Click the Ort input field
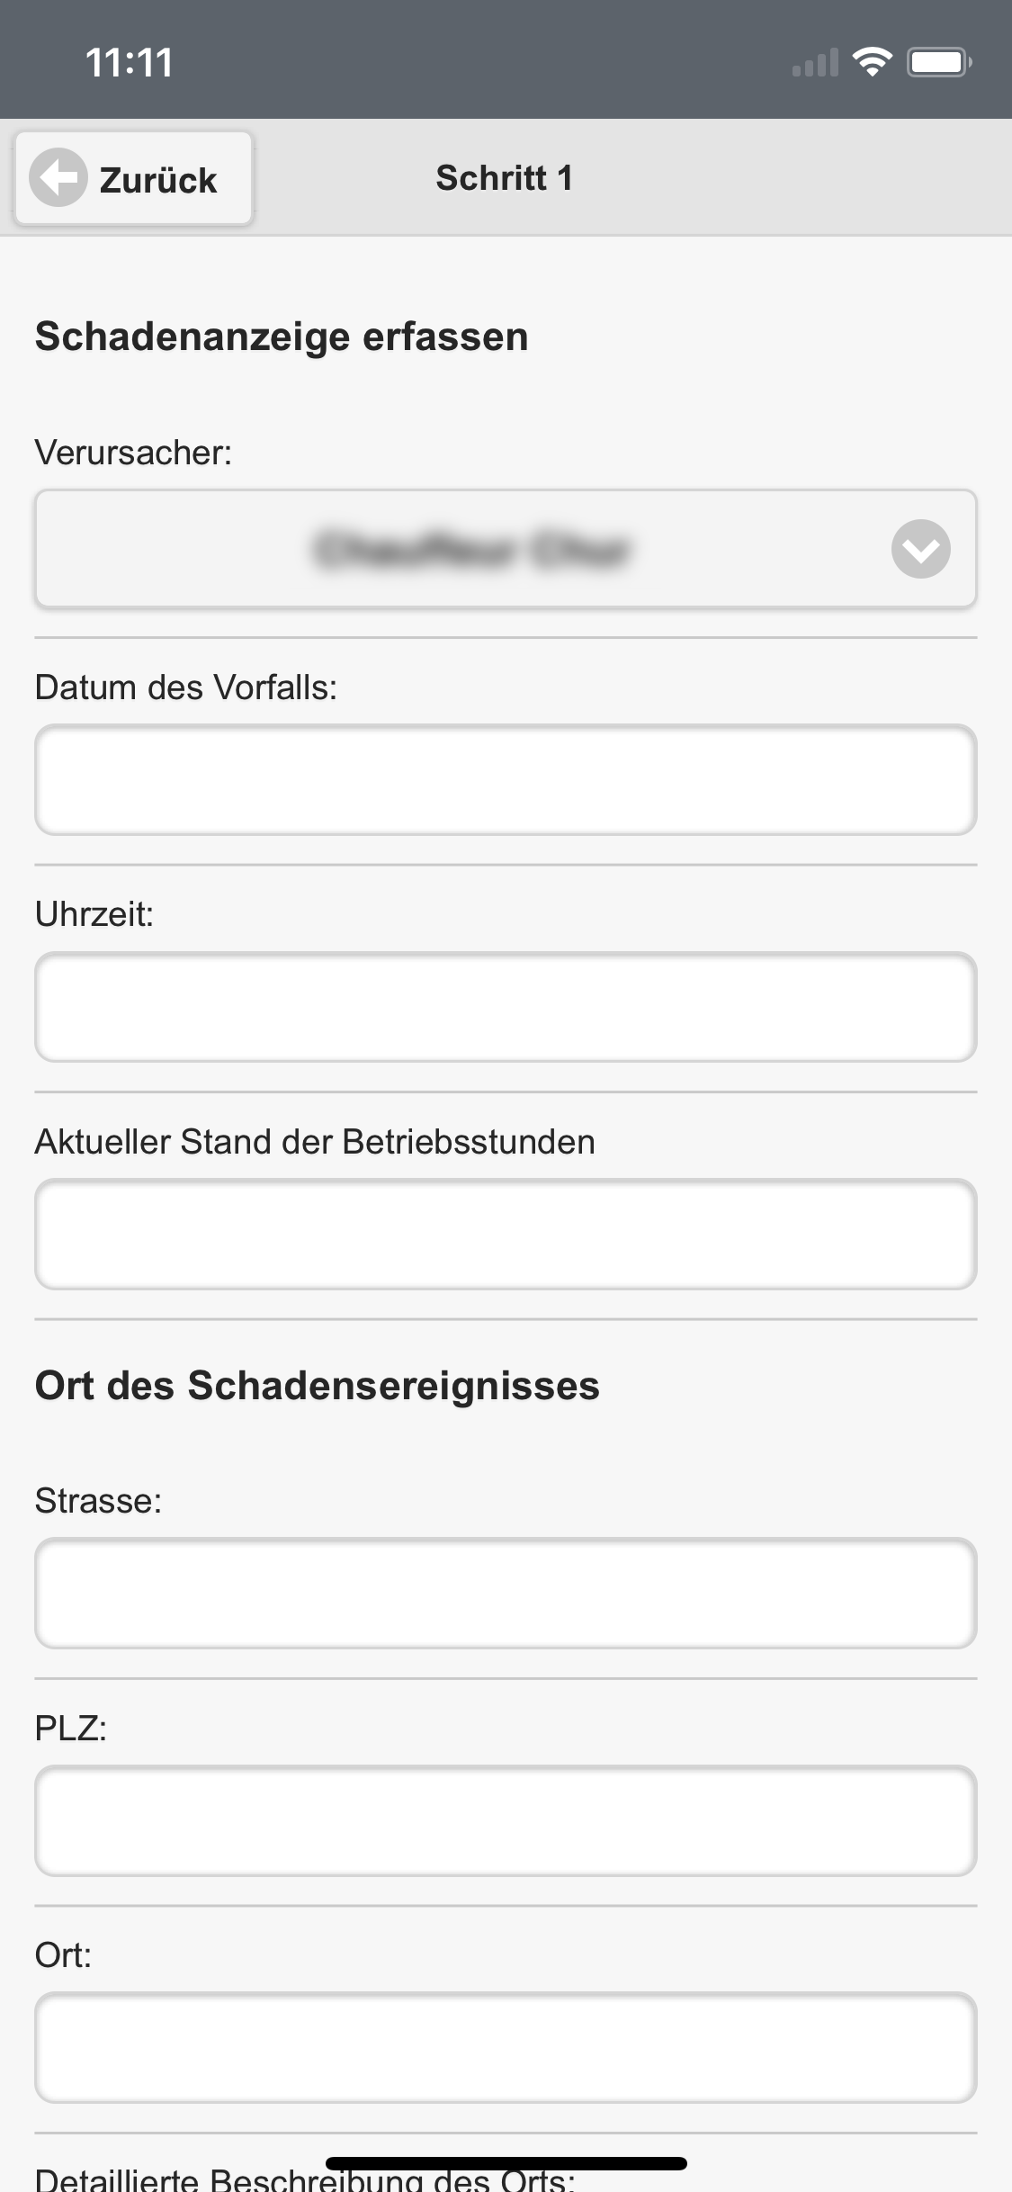The image size is (1012, 2192). [505, 2047]
